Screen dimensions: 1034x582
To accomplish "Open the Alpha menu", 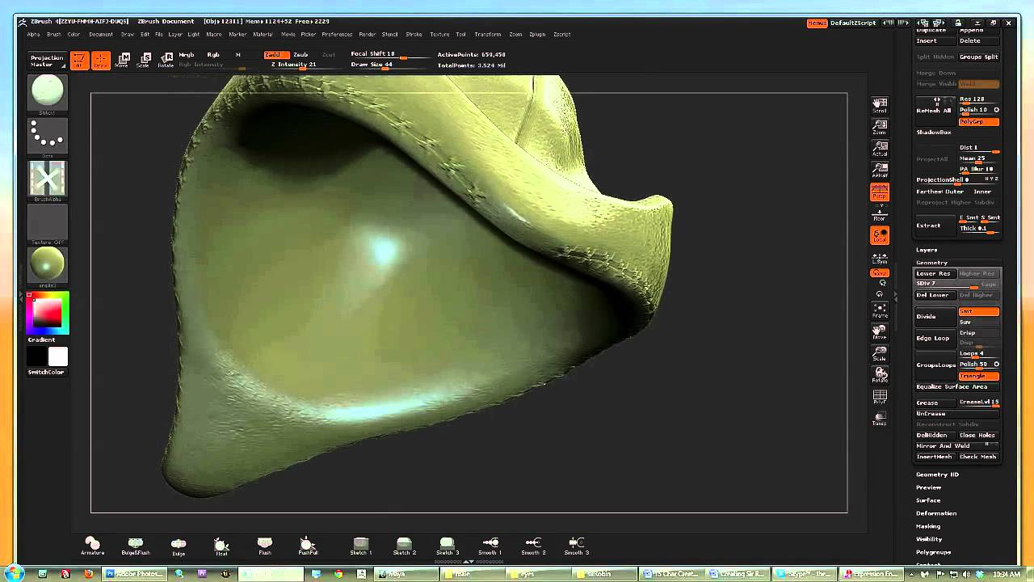I will 33,35.
